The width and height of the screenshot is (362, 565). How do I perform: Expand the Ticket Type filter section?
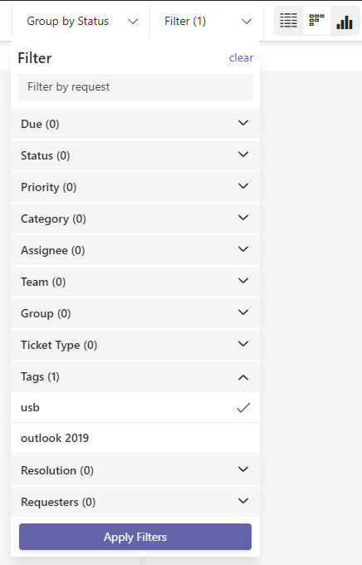[x=135, y=345]
